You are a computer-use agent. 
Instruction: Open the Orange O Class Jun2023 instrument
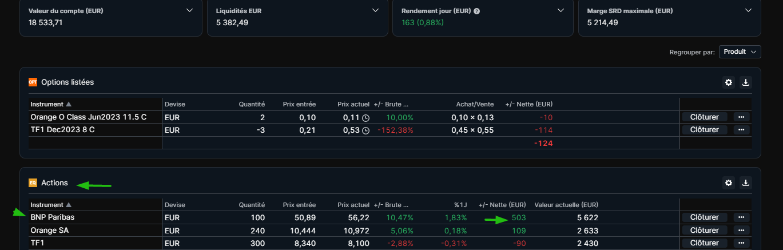pyautogui.click(x=88, y=117)
